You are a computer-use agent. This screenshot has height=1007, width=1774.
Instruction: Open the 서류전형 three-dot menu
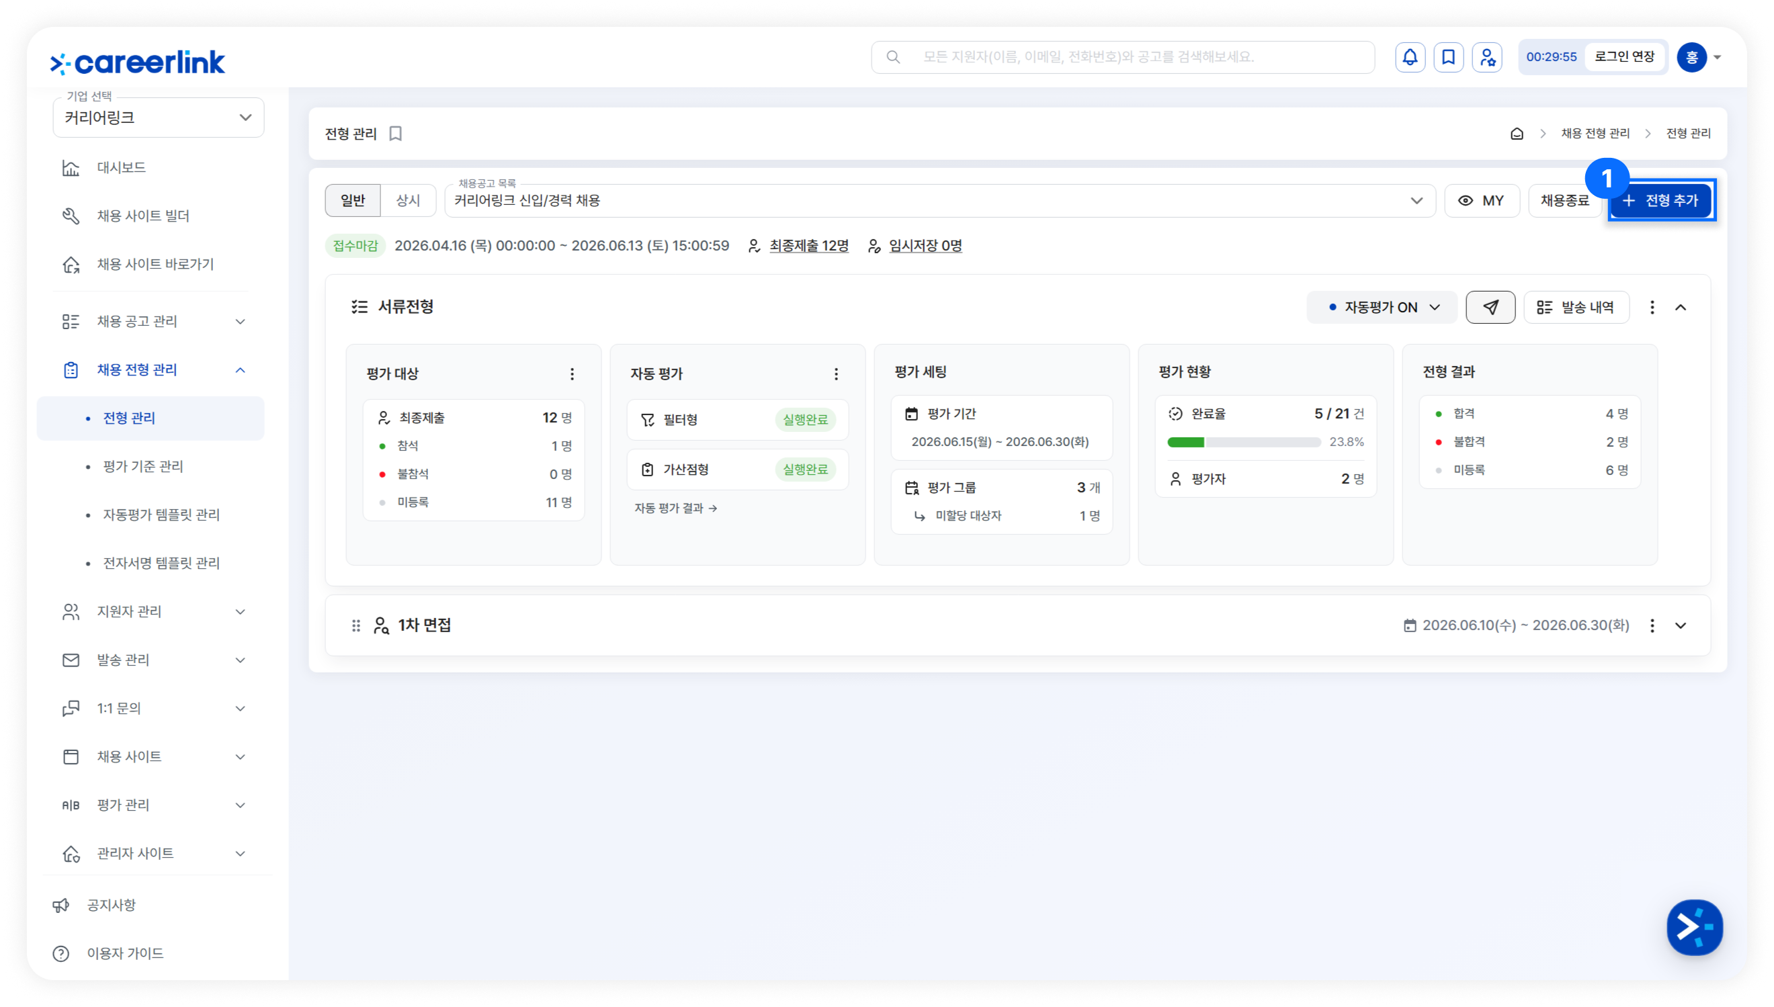(1652, 307)
